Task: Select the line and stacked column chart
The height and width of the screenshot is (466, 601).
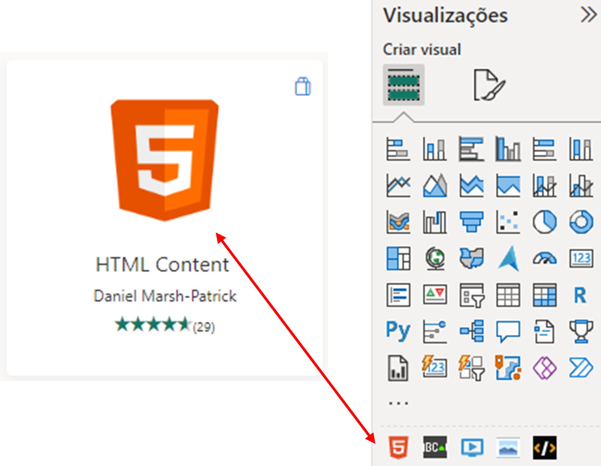Action: (x=544, y=185)
